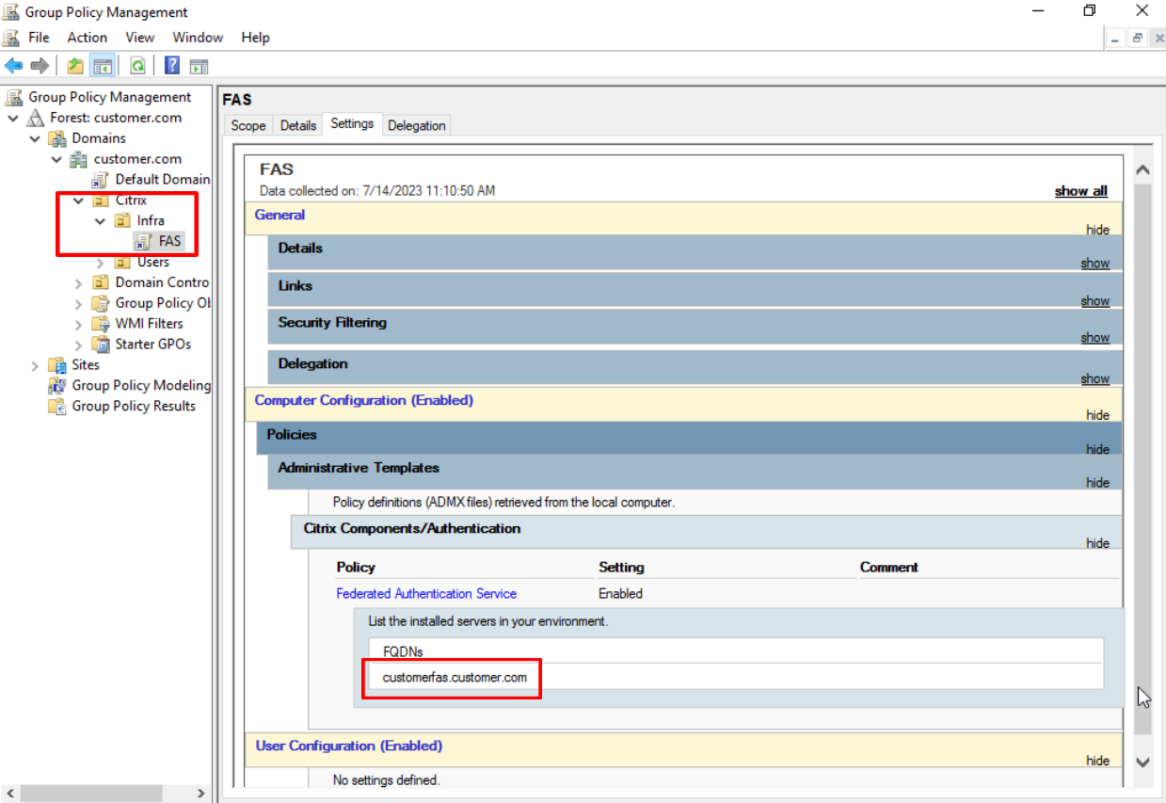Click the 'show all' link
The height and width of the screenshot is (803, 1166).
pos(1080,191)
